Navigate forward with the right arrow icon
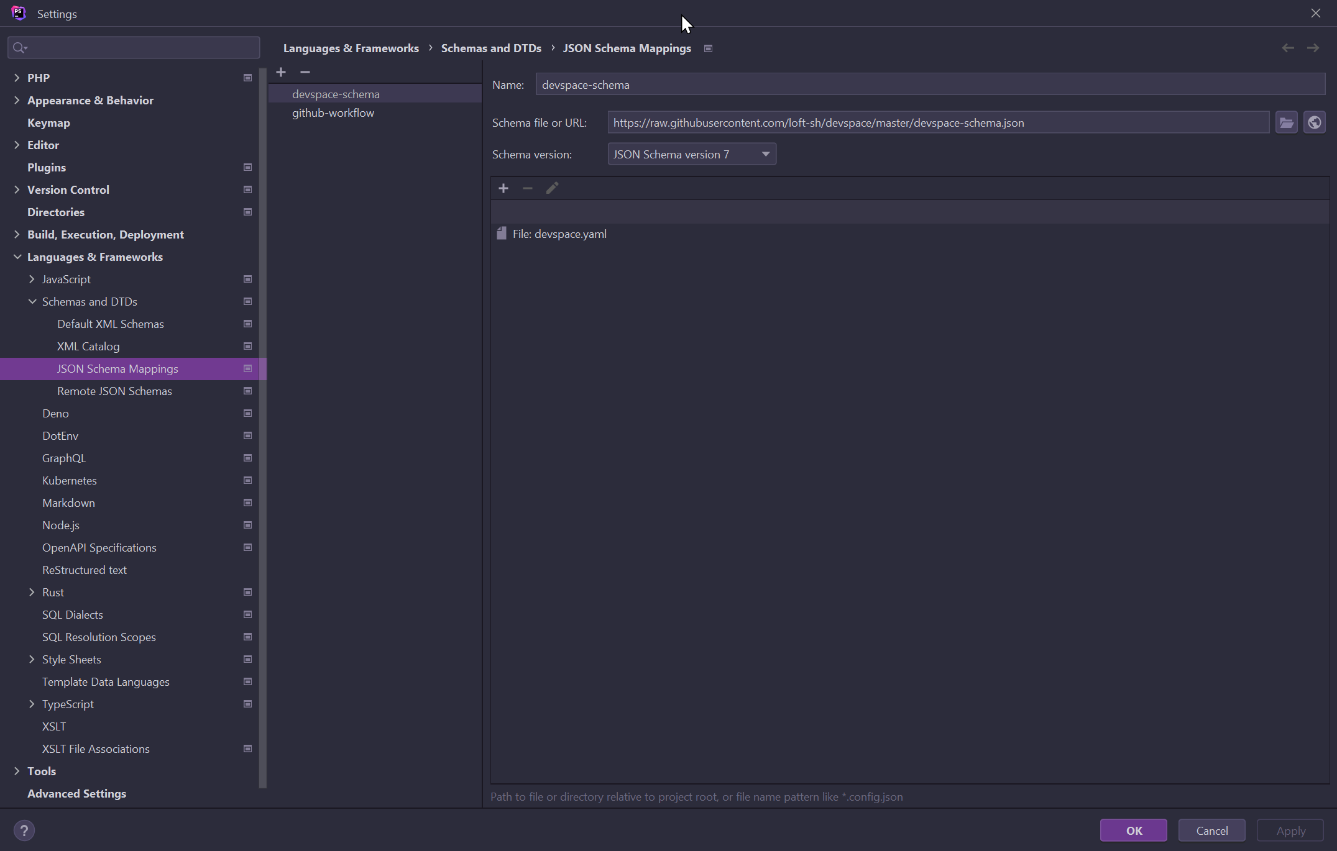 click(1313, 48)
